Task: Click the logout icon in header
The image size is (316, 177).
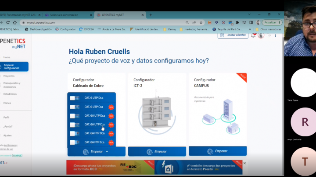Action: click(268, 35)
